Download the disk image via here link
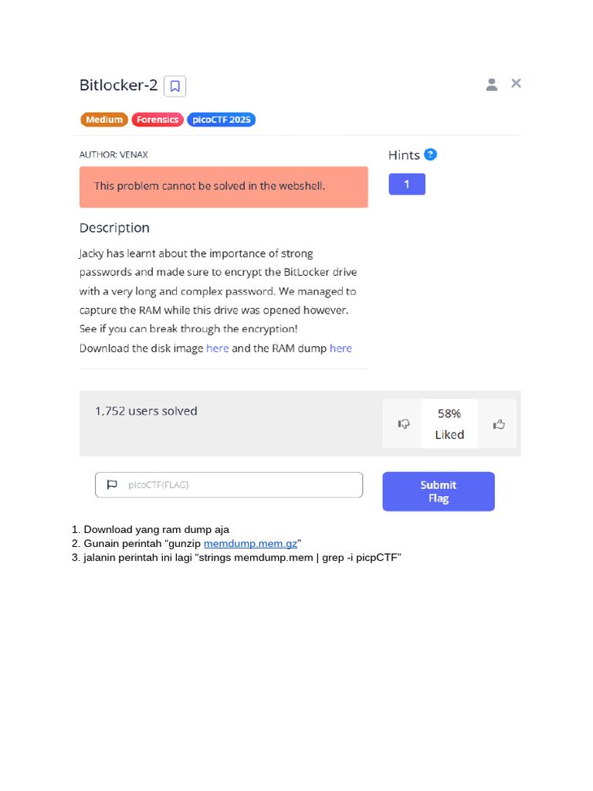593x791 pixels. [217, 348]
